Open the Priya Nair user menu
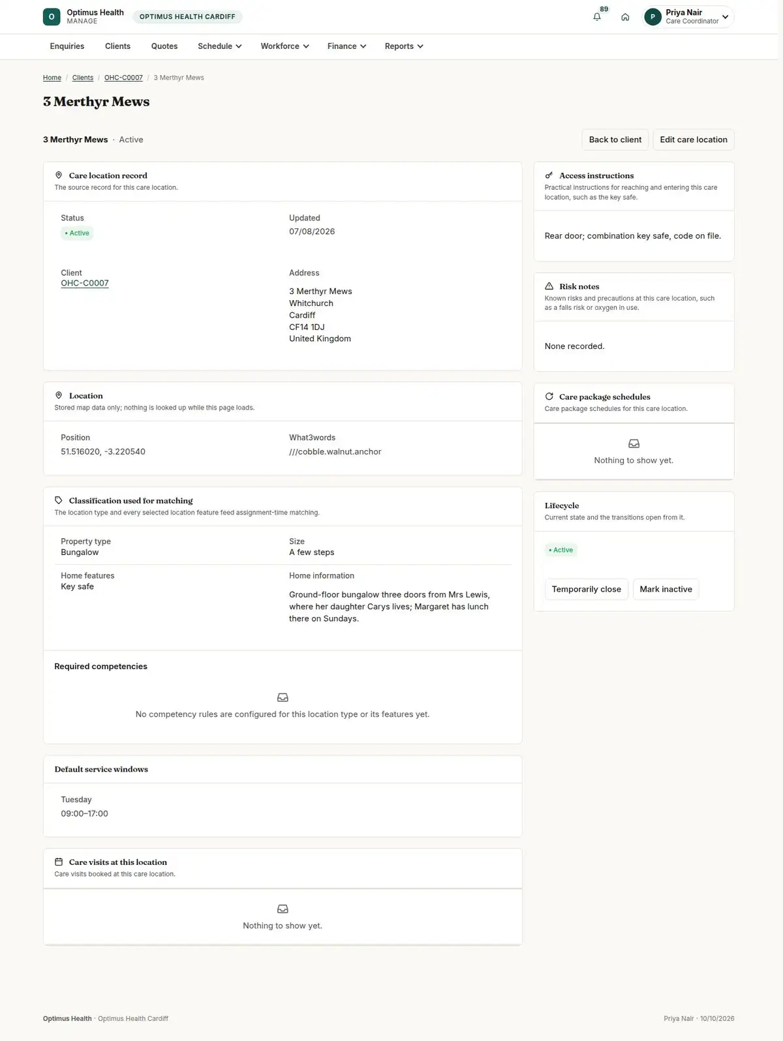 click(x=688, y=17)
